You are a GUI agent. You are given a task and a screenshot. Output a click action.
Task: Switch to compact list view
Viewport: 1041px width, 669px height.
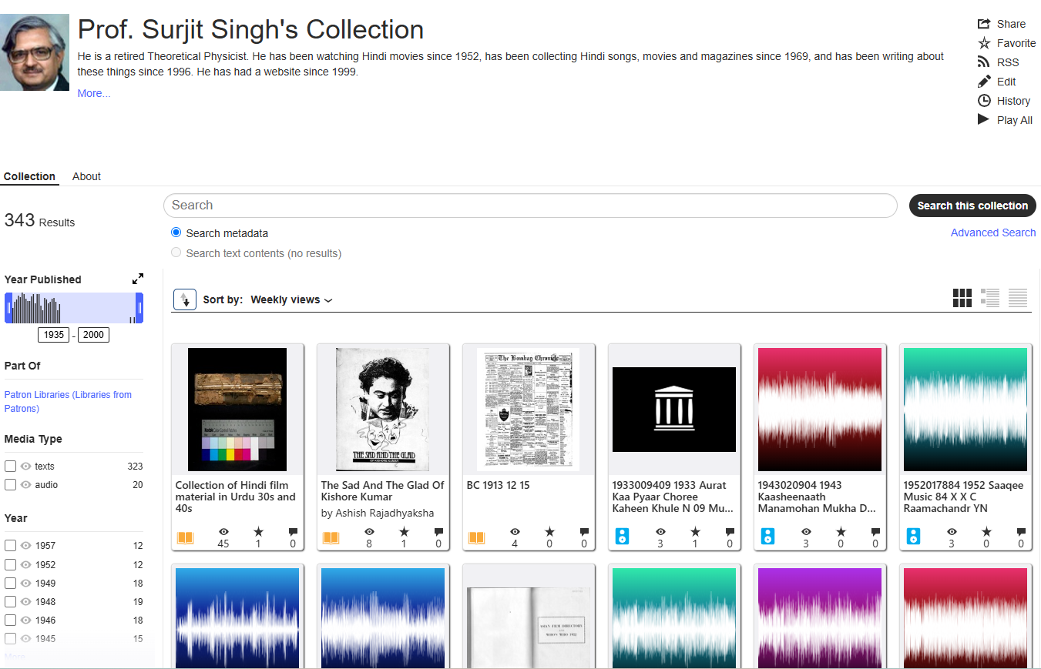pos(1018,298)
